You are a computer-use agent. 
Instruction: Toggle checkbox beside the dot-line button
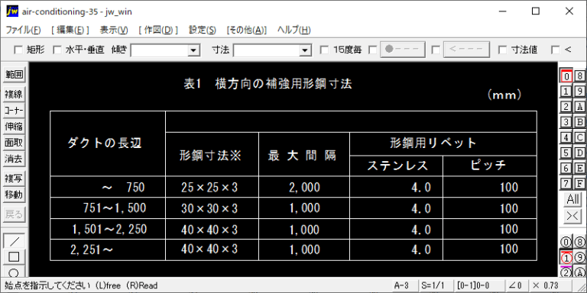(372, 50)
